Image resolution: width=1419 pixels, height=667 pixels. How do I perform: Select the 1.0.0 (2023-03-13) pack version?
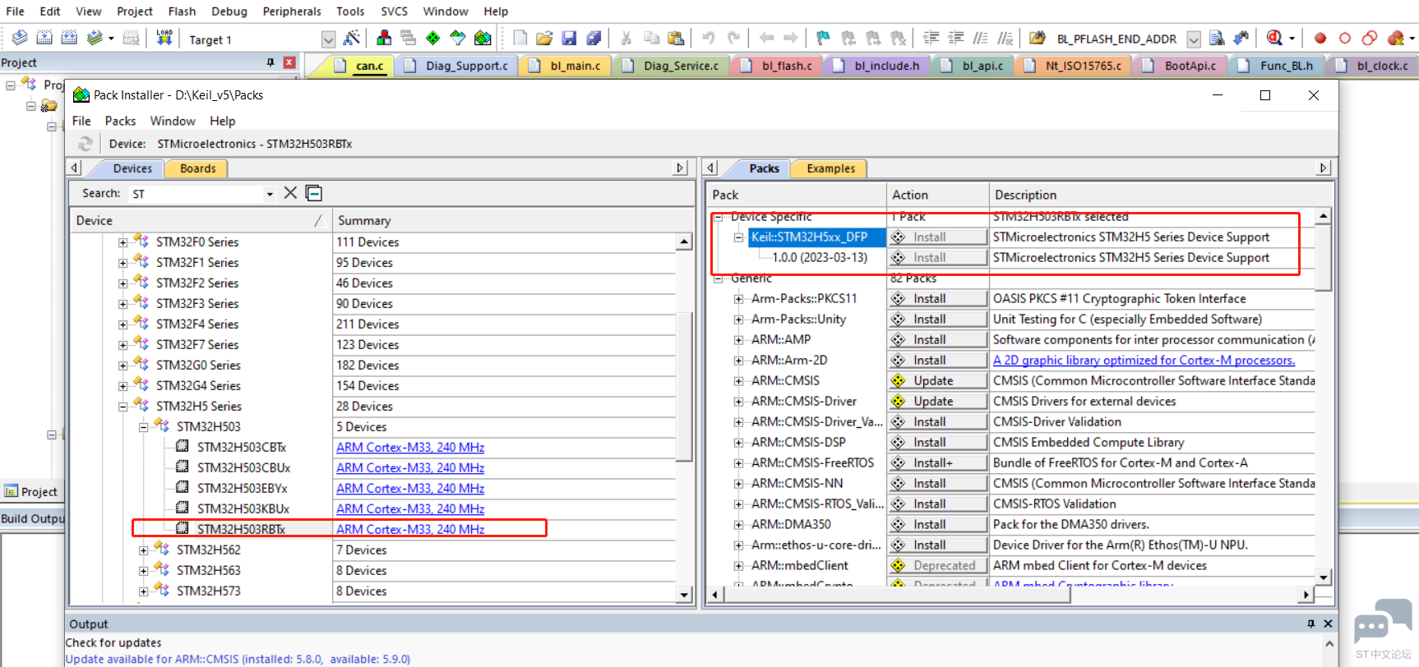click(820, 258)
